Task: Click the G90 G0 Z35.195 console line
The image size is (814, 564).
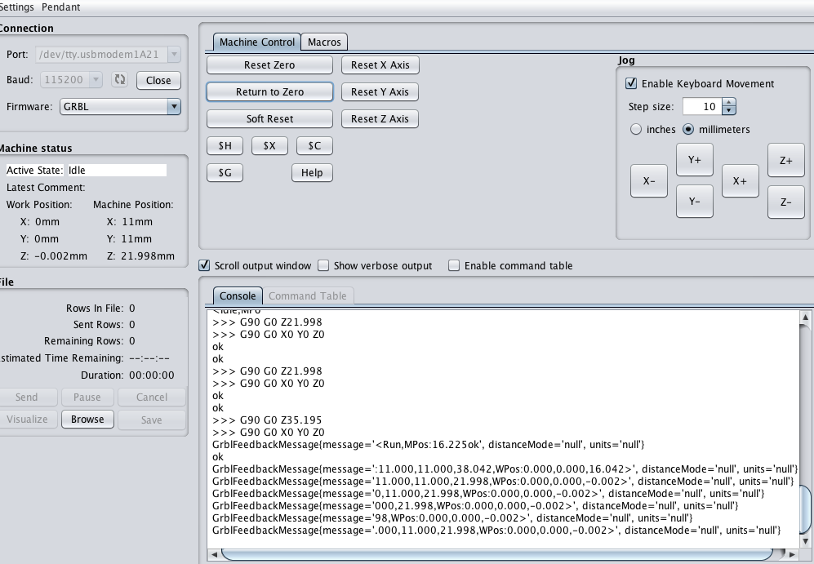Action: [267, 420]
